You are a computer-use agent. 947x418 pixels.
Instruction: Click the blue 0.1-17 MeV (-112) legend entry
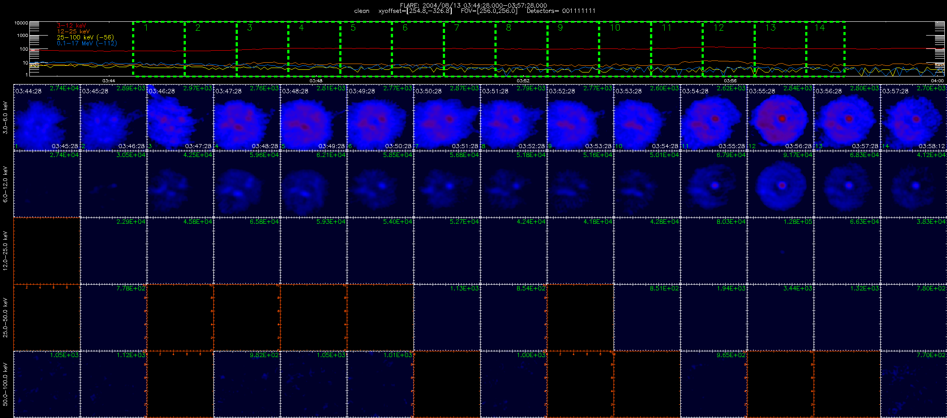[87, 43]
